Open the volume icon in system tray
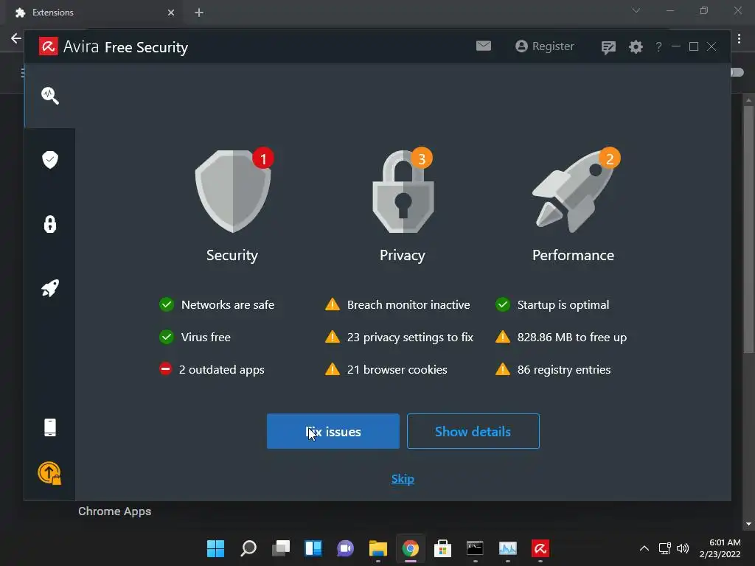This screenshot has height=566, width=755. click(x=683, y=548)
